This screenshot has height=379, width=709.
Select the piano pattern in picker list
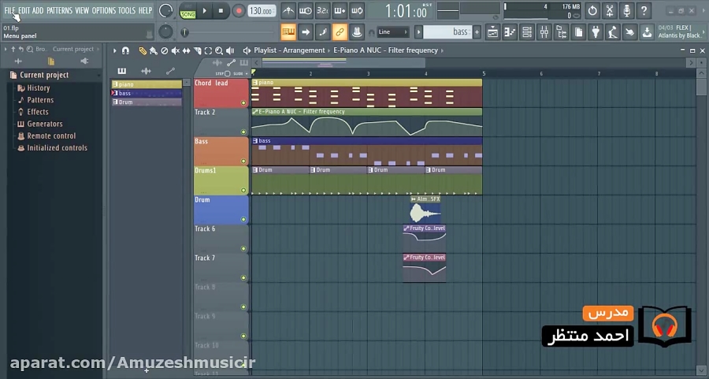[147, 84]
